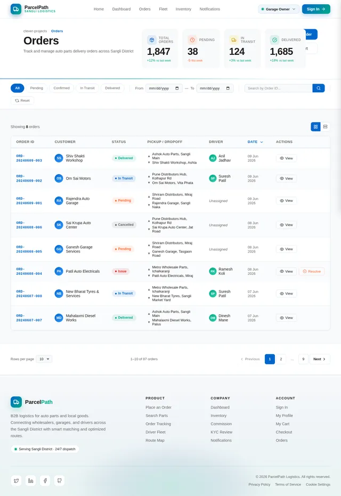
Task: Switch to grid view layout icon
Action: click(315, 127)
